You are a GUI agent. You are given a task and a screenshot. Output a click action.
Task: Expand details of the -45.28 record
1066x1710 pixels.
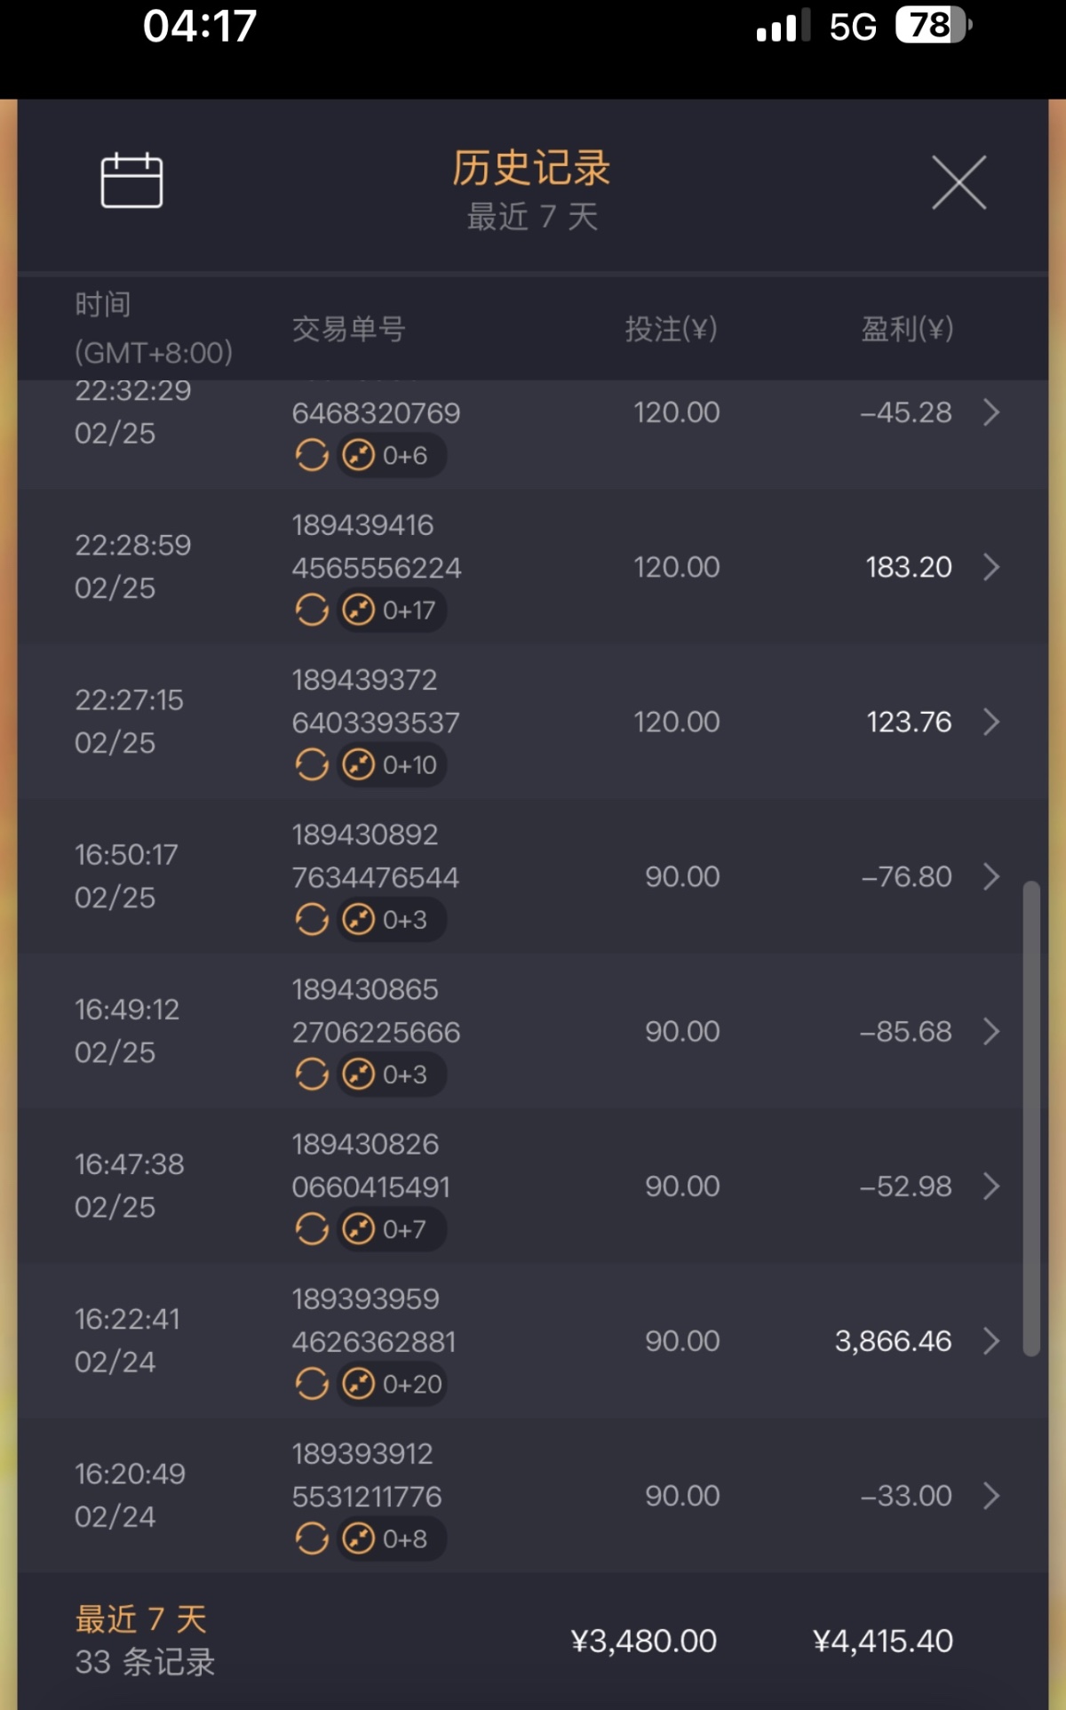point(991,412)
